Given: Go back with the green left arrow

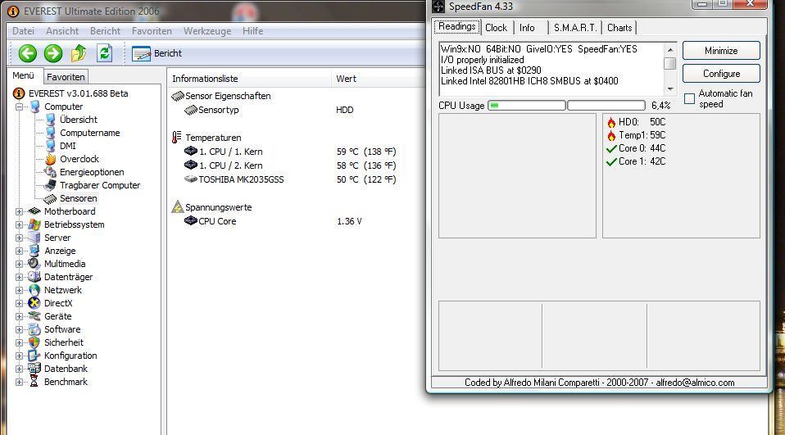Looking at the screenshot, I should (x=28, y=53).
